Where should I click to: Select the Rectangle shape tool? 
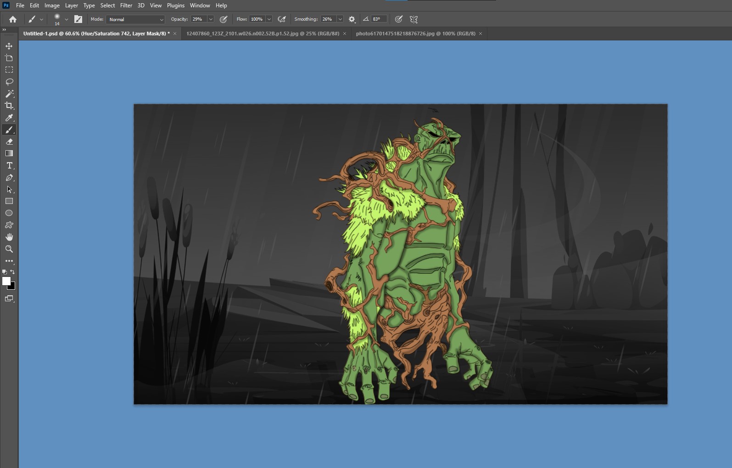click(x=9, y=201)
